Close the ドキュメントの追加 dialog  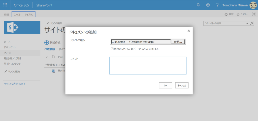tap(188, 31)
